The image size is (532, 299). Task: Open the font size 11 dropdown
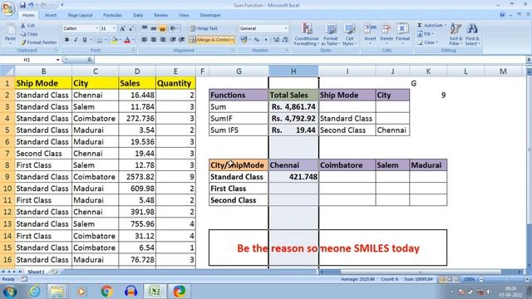click(114, 28)
